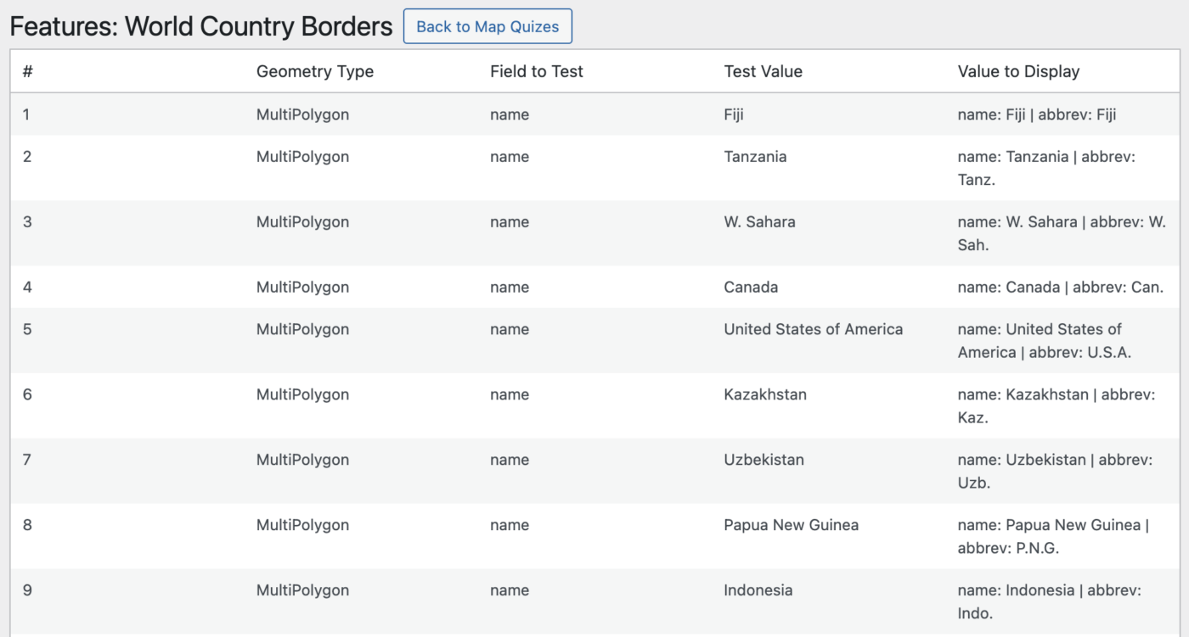Click MultiPolygon in the Kazakhstan row

click(302, 394)
